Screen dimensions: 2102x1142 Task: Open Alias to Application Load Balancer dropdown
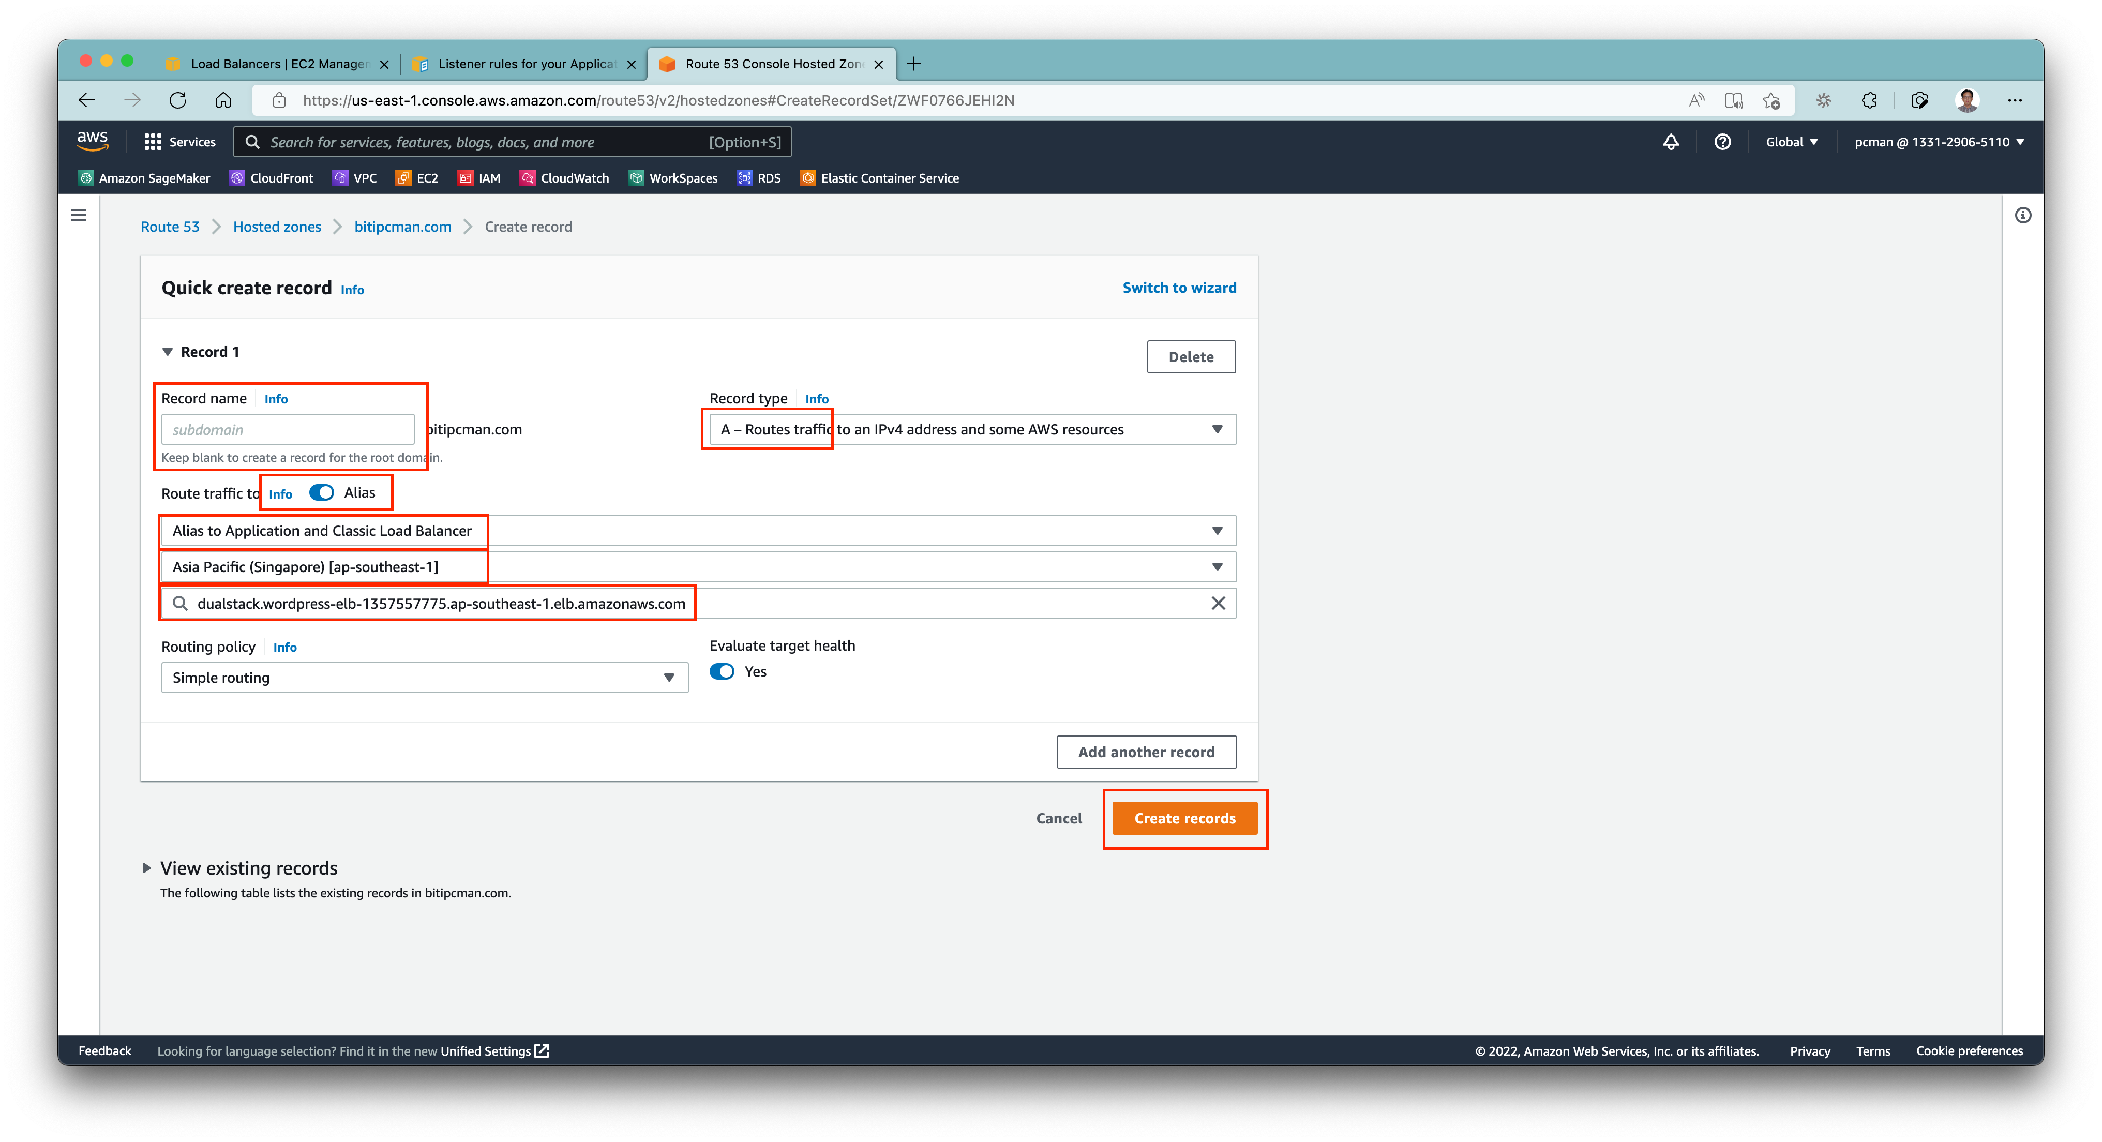click(x=698, y=531)
